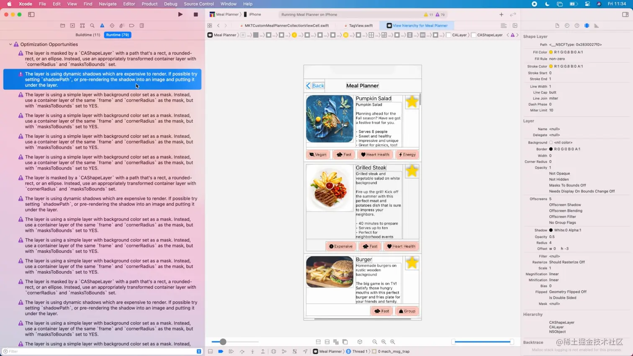Viewport: 633px width, 356px height.
Task: Open CALayer jump bar item
Action: pos(456,35)
